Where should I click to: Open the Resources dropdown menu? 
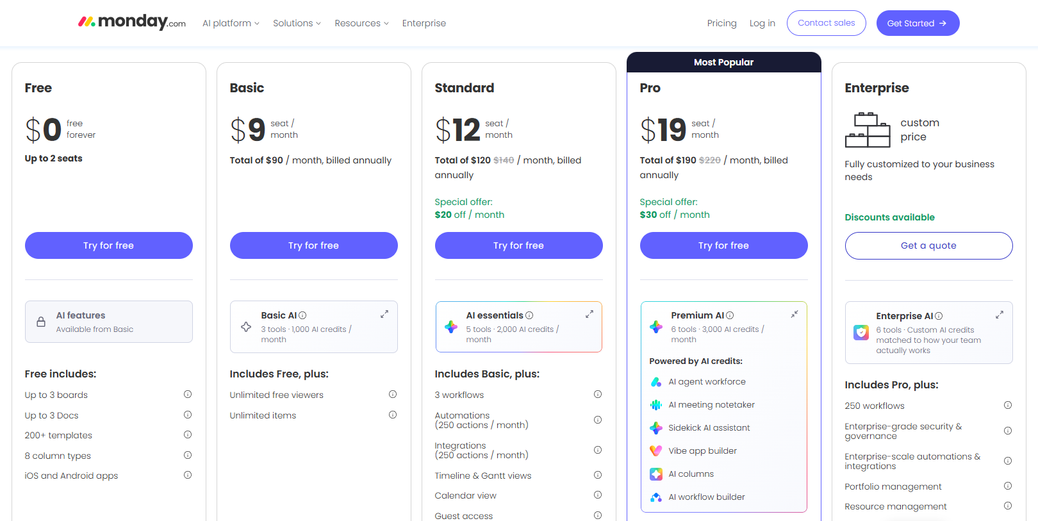coord(361,23)
